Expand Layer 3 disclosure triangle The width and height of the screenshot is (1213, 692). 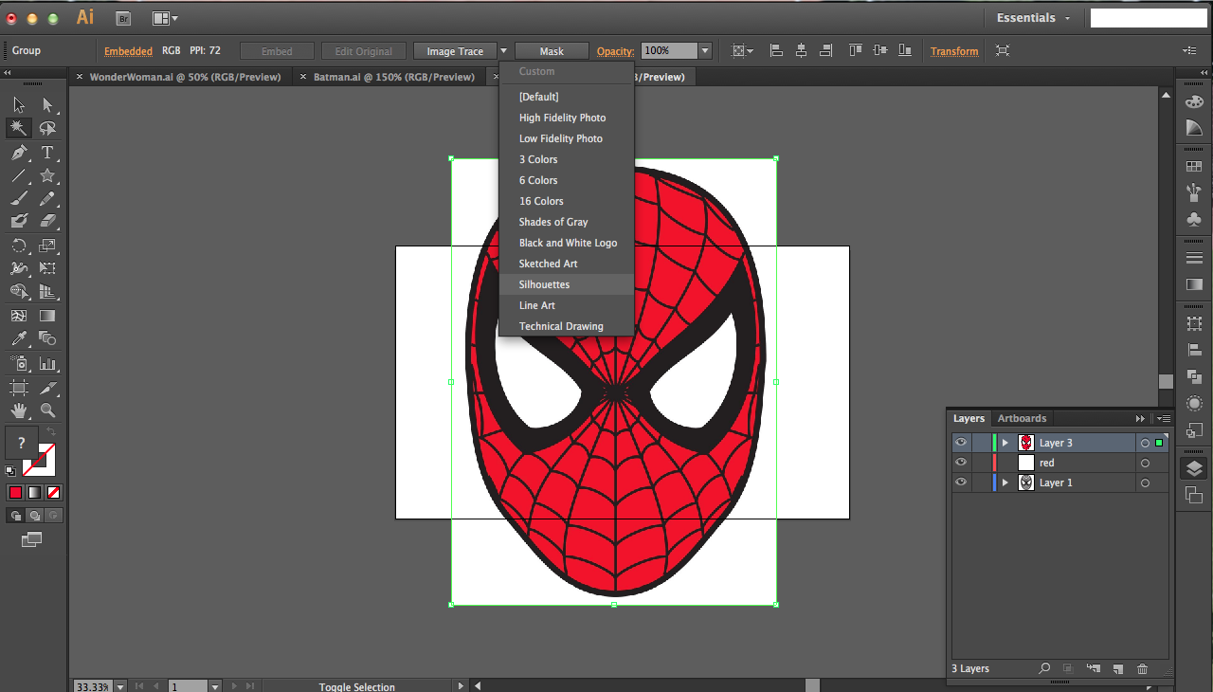(1005, 443)
